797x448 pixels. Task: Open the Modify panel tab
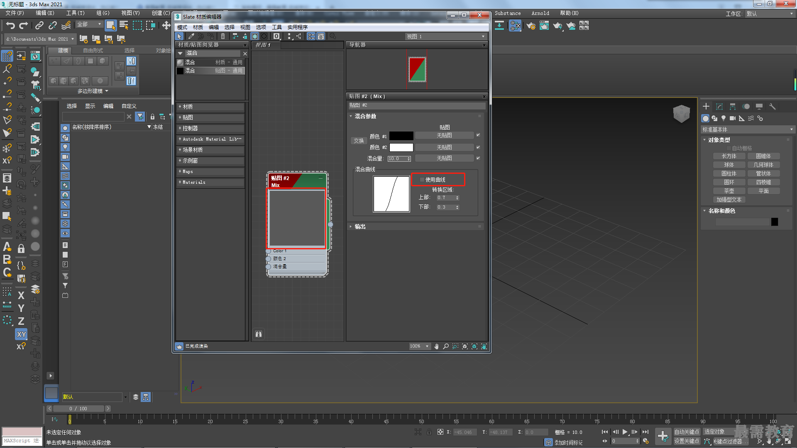click(x=719, y=107)
